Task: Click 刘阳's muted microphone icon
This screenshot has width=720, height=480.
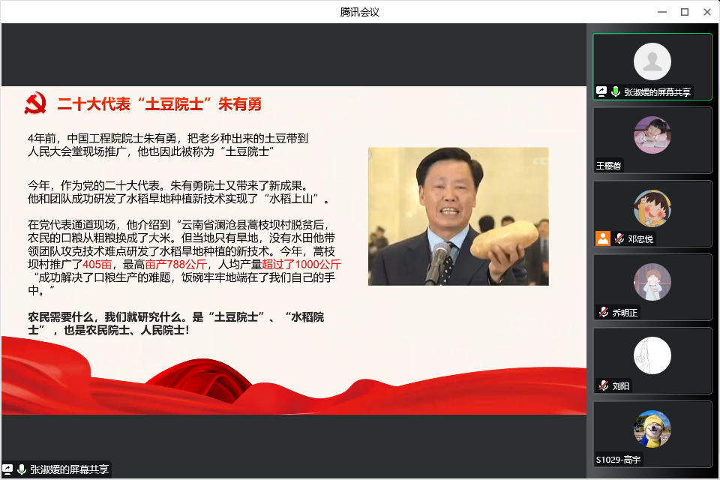Action: [603, 385]
